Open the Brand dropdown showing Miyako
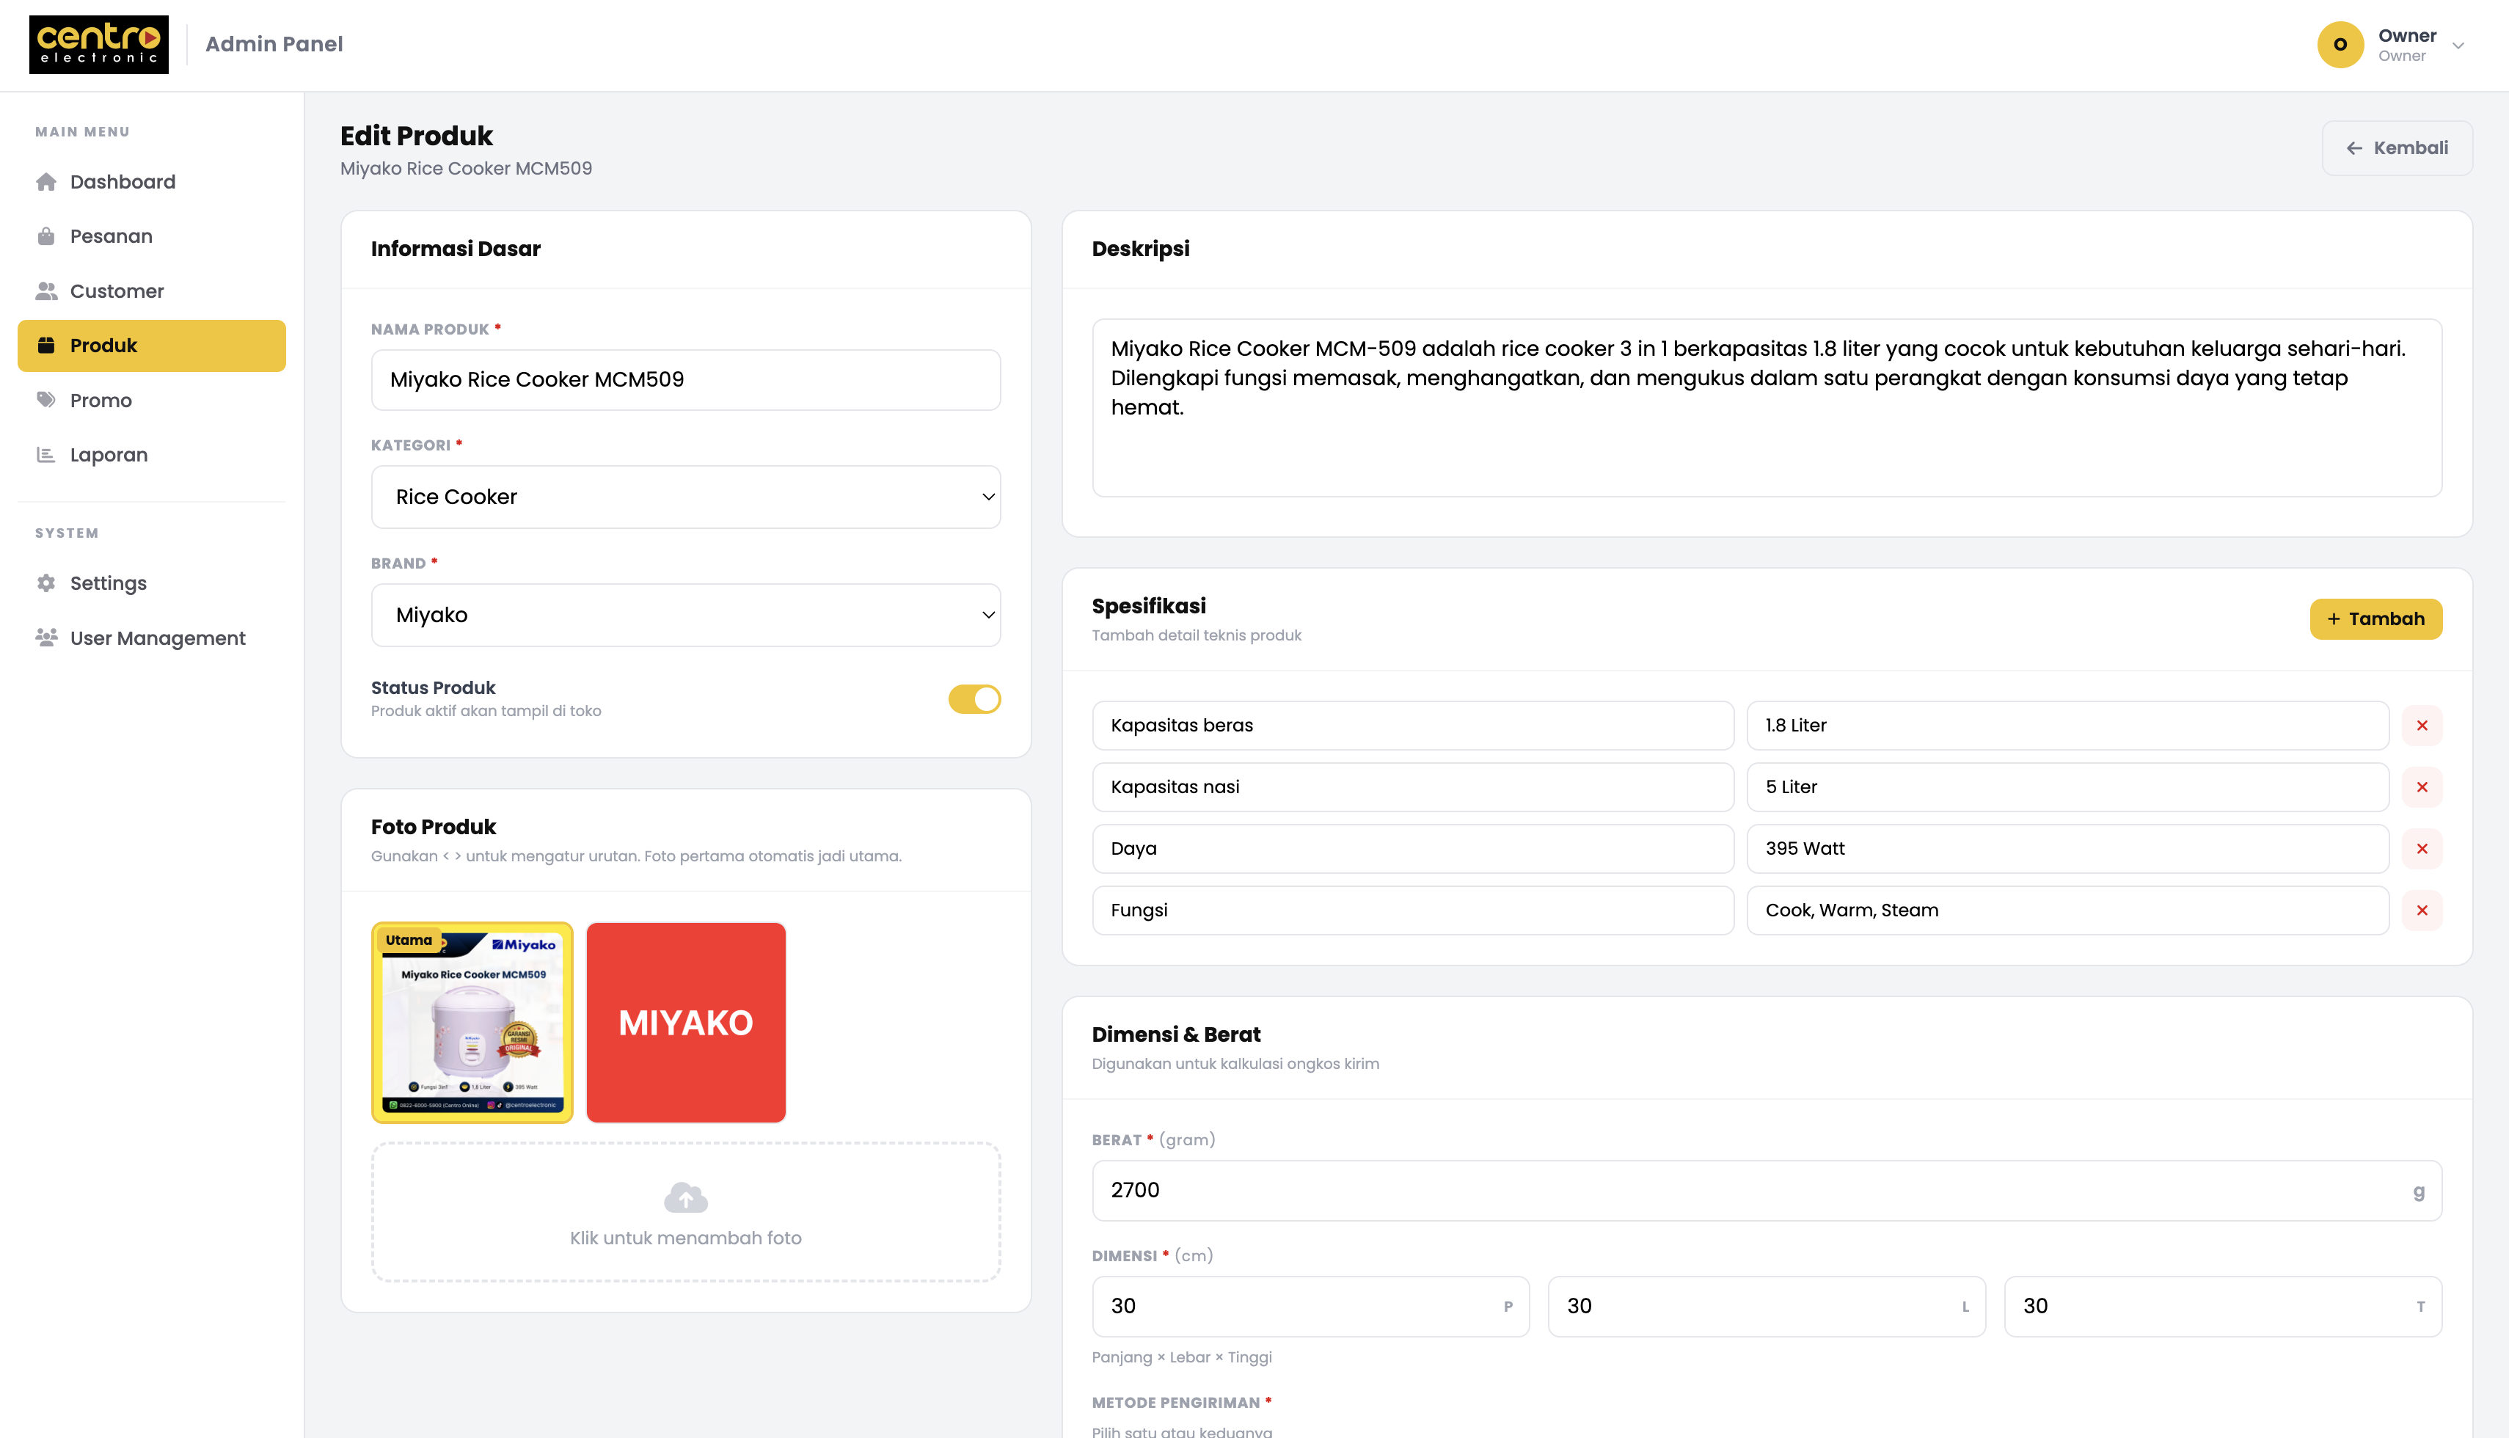 pos(686,616)
